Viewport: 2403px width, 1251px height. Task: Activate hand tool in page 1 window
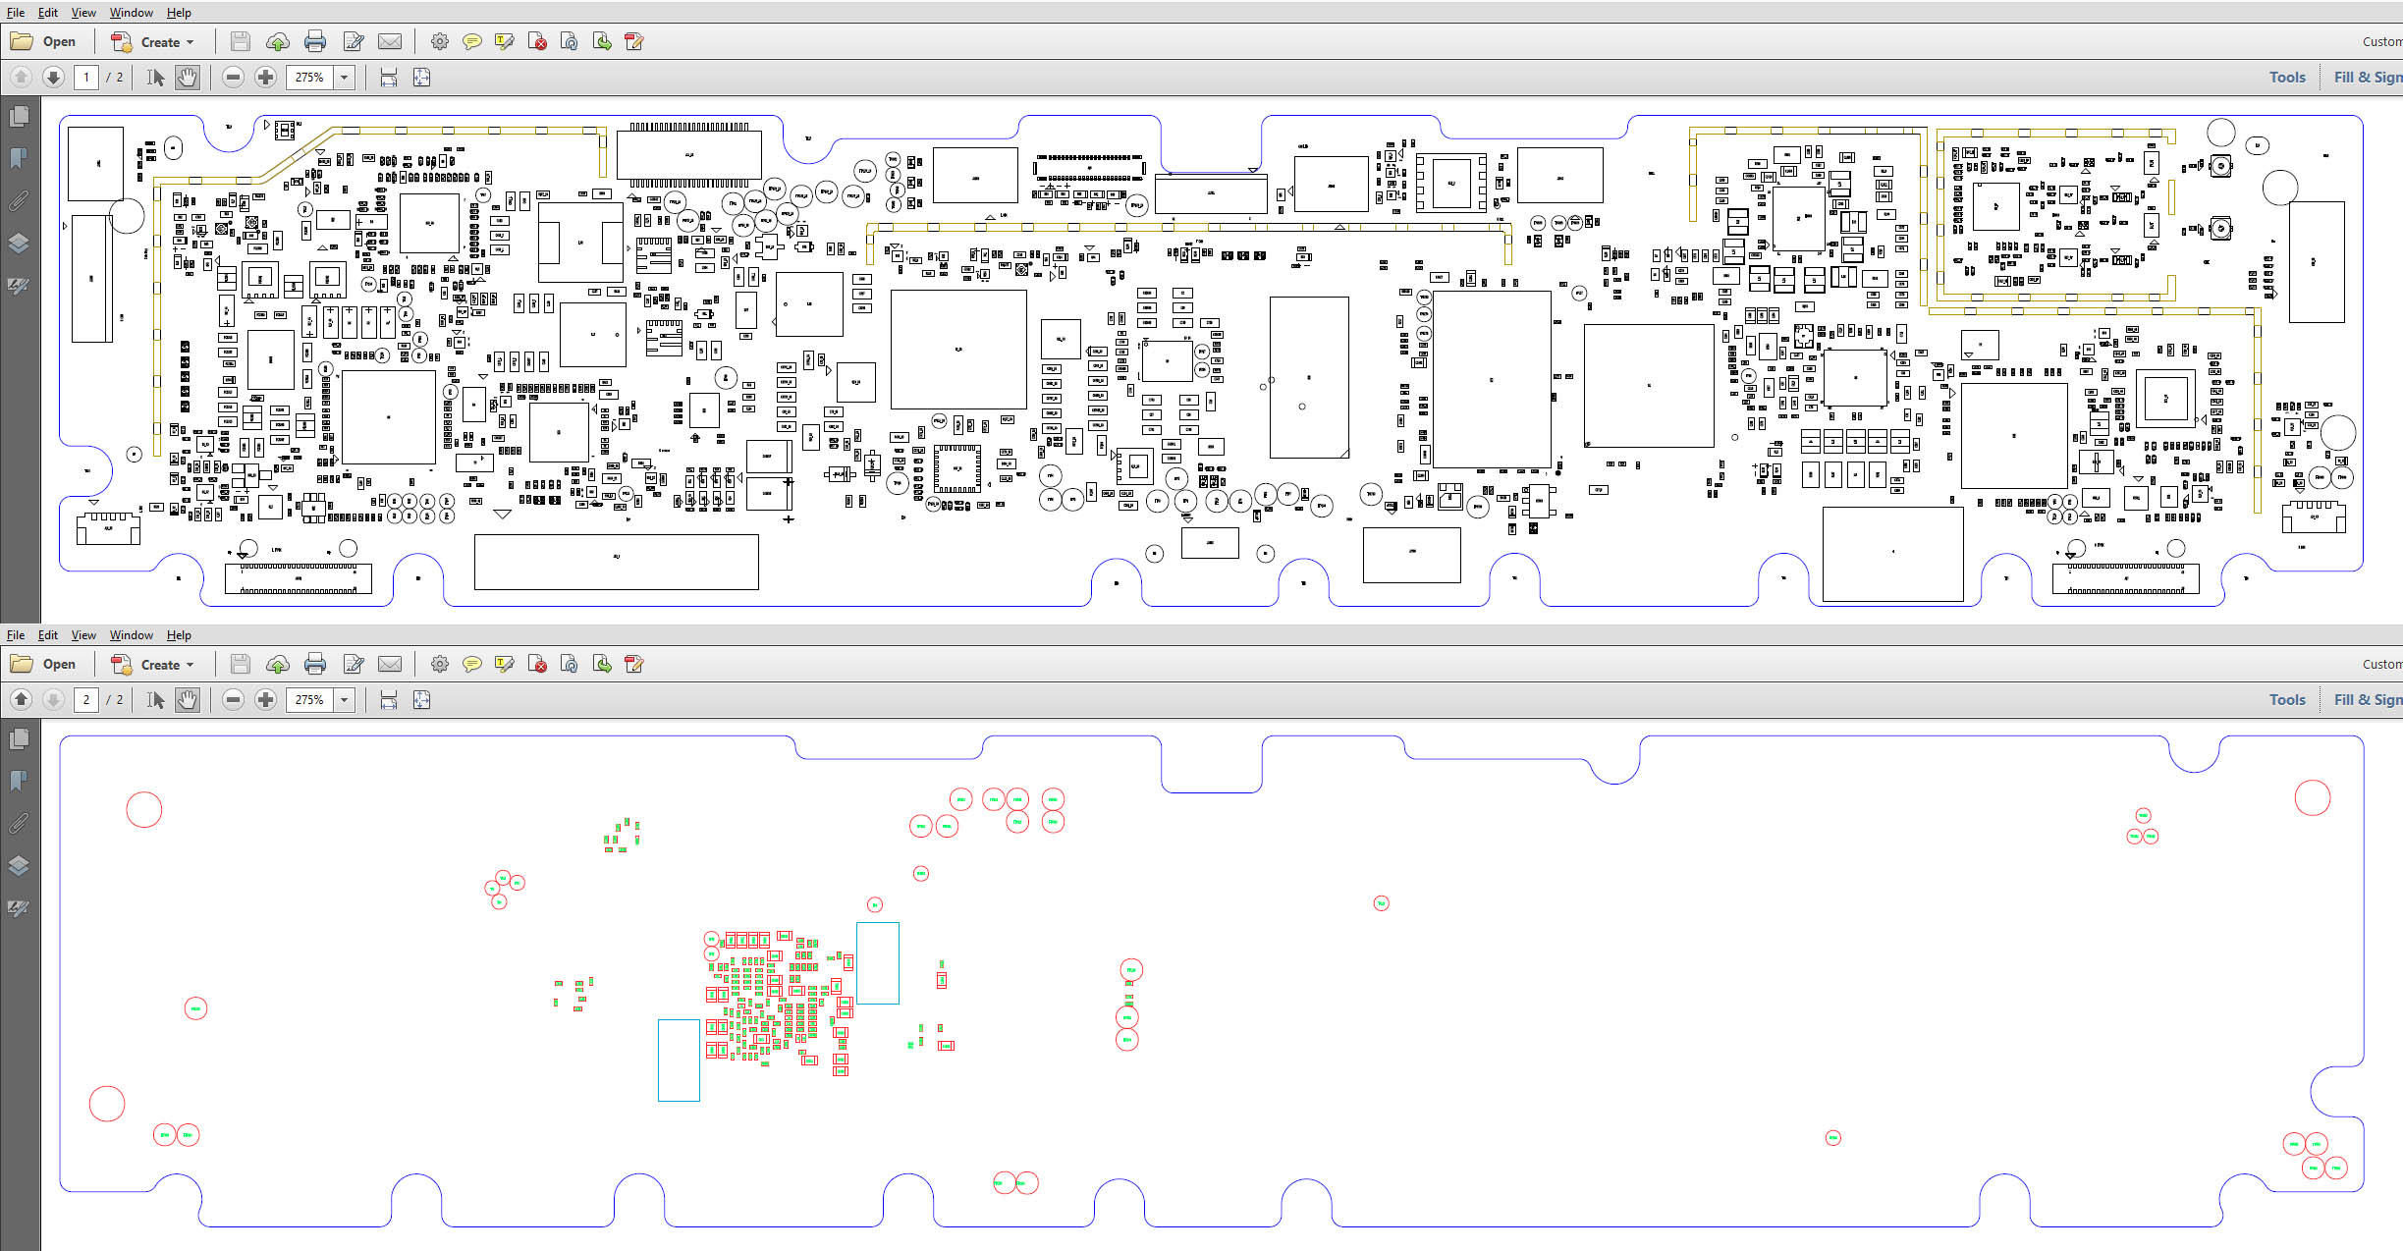pyautogui.click(x=188, y=78)
